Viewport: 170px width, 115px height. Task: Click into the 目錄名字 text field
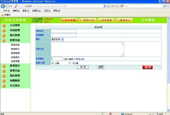click(x=63, y=31)
